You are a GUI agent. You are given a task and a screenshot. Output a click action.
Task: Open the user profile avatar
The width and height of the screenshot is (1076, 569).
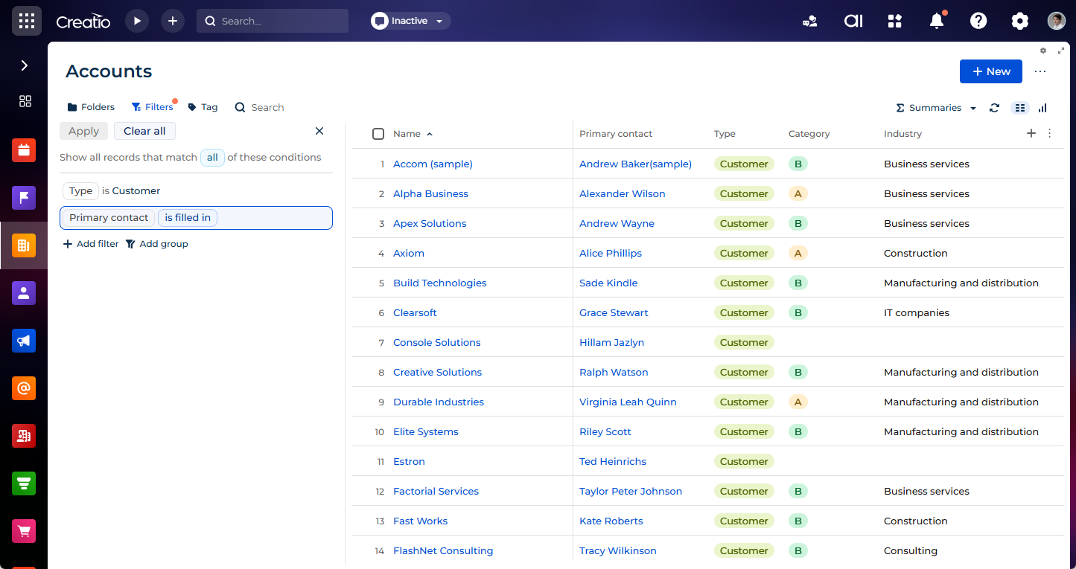(1056, 21)
